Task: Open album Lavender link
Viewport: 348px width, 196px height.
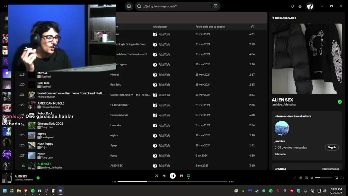Action: tap(116, 125)
